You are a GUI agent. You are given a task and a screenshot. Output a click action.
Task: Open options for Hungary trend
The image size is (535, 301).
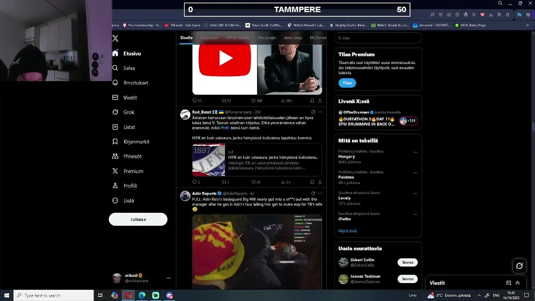[x=415, y=152]
